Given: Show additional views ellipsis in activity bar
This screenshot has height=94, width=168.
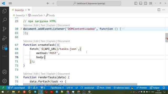Looking at the screenshot, I should click(x=4, y=56).
